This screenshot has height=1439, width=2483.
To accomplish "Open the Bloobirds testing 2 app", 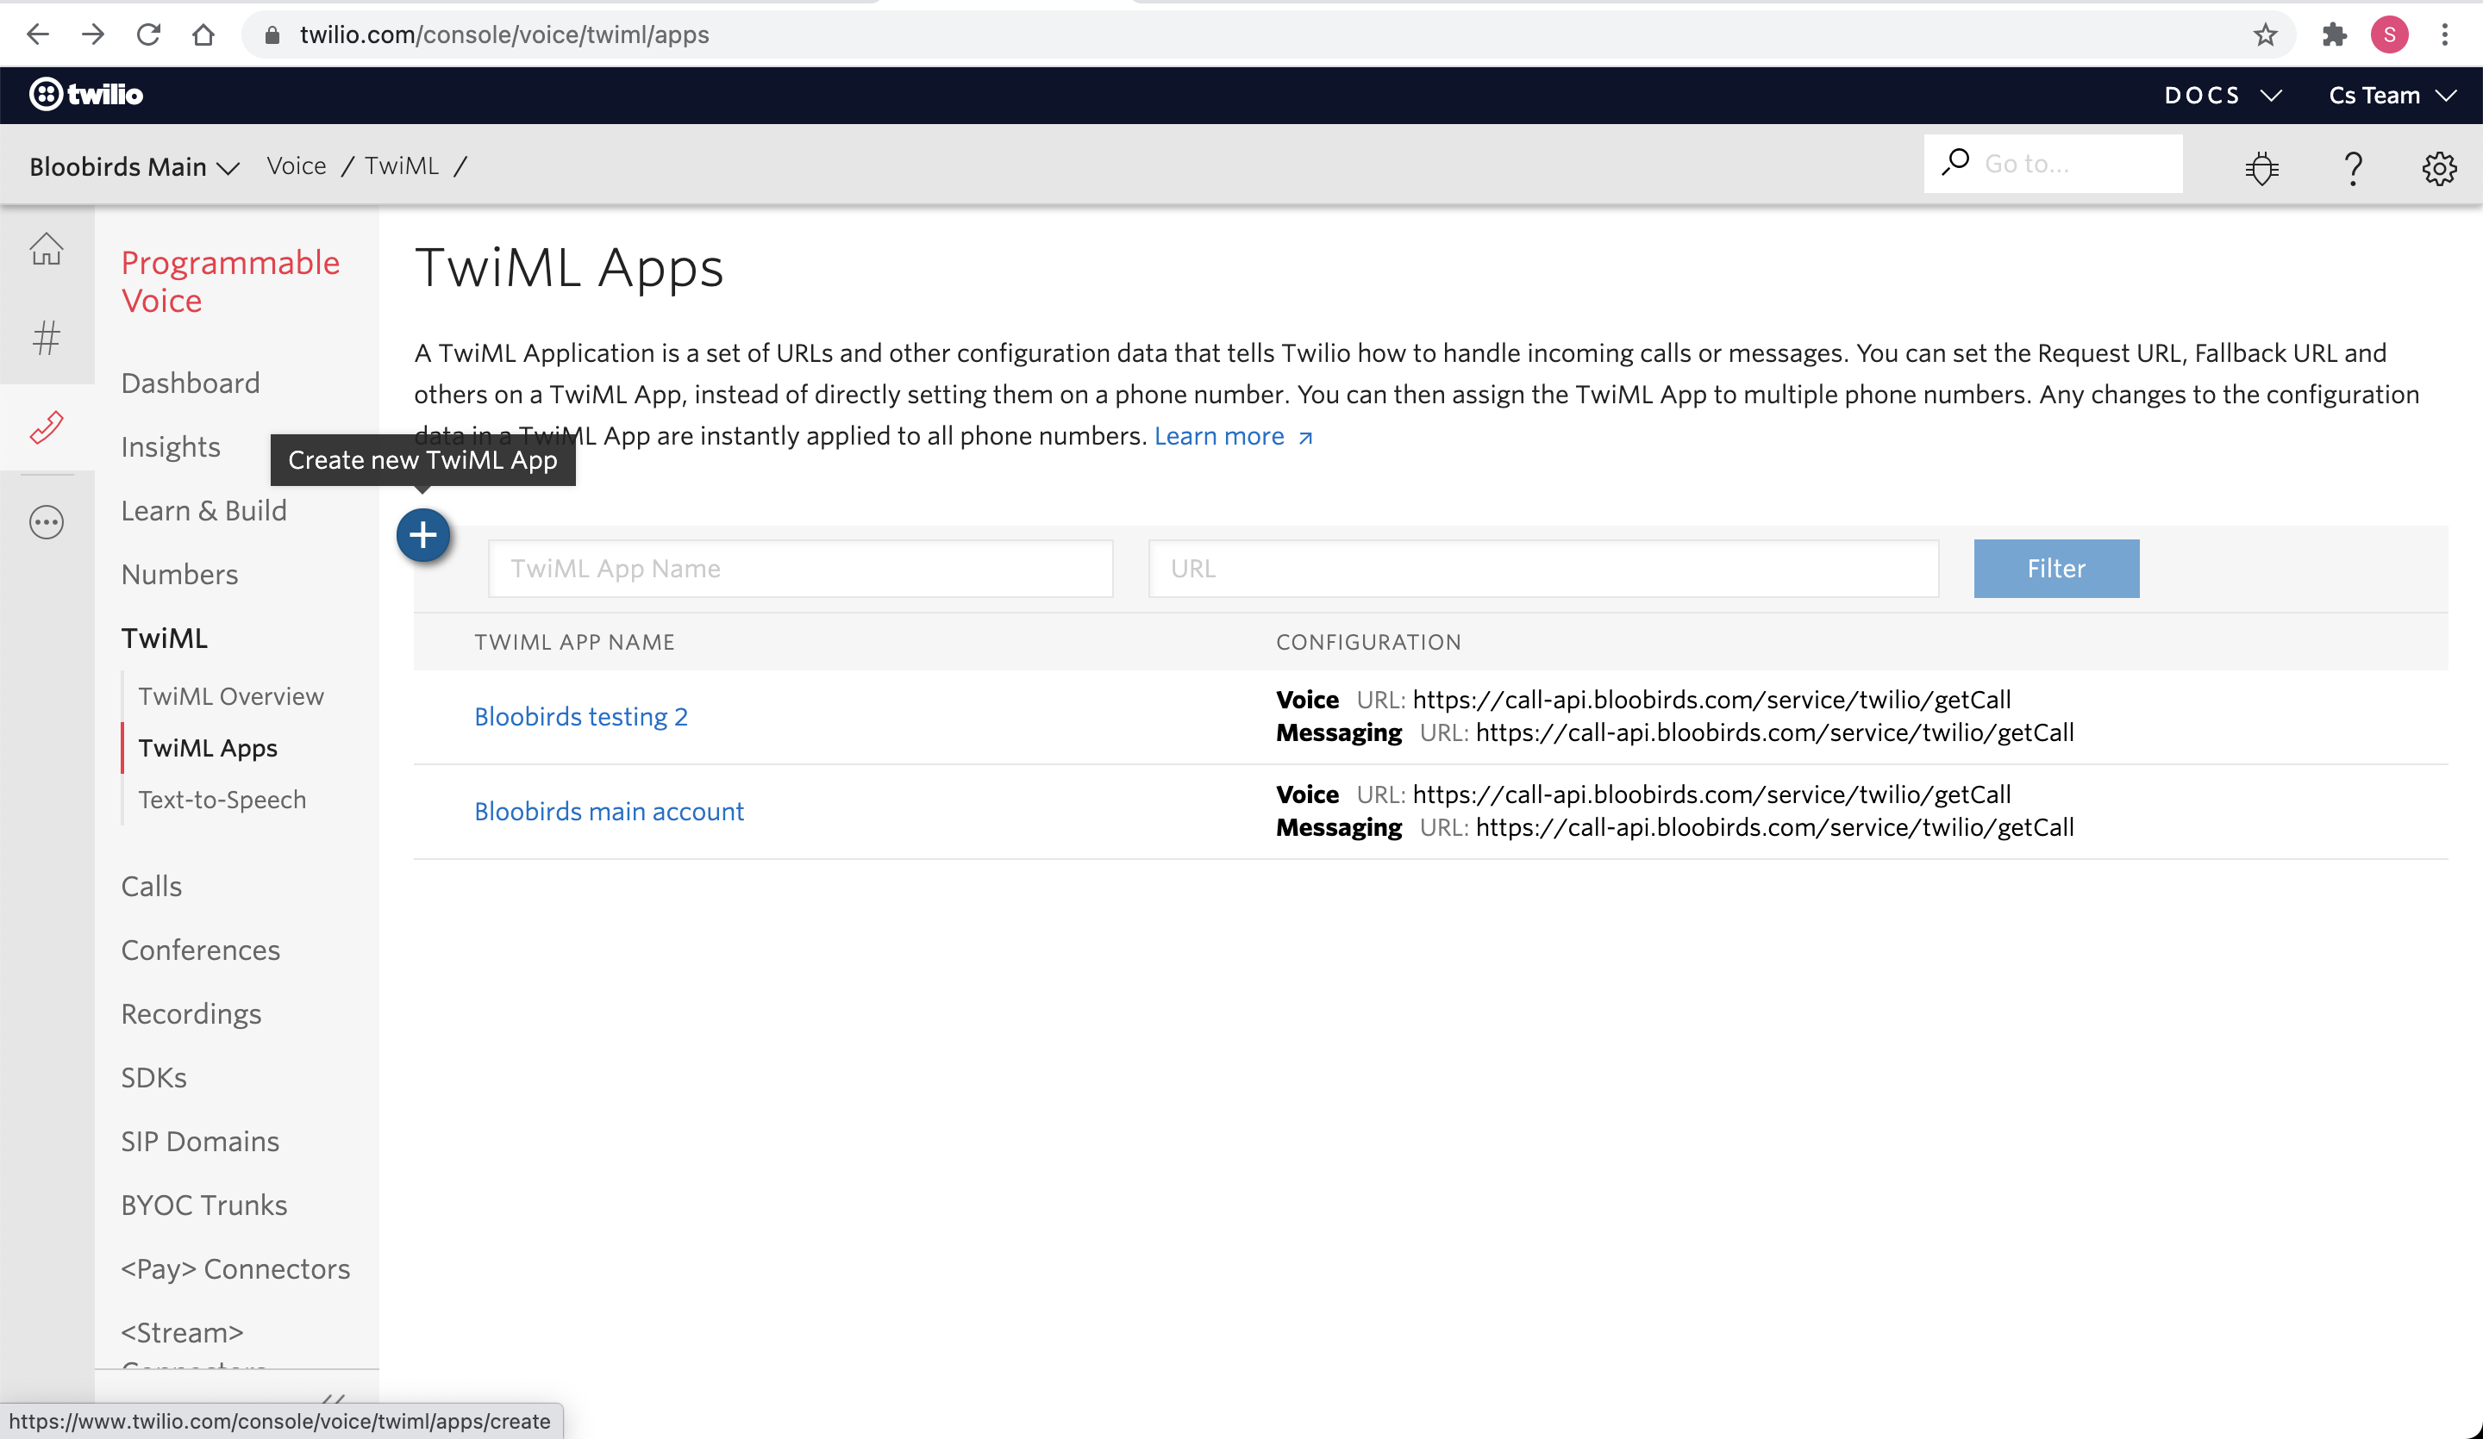I will (580, 716).
